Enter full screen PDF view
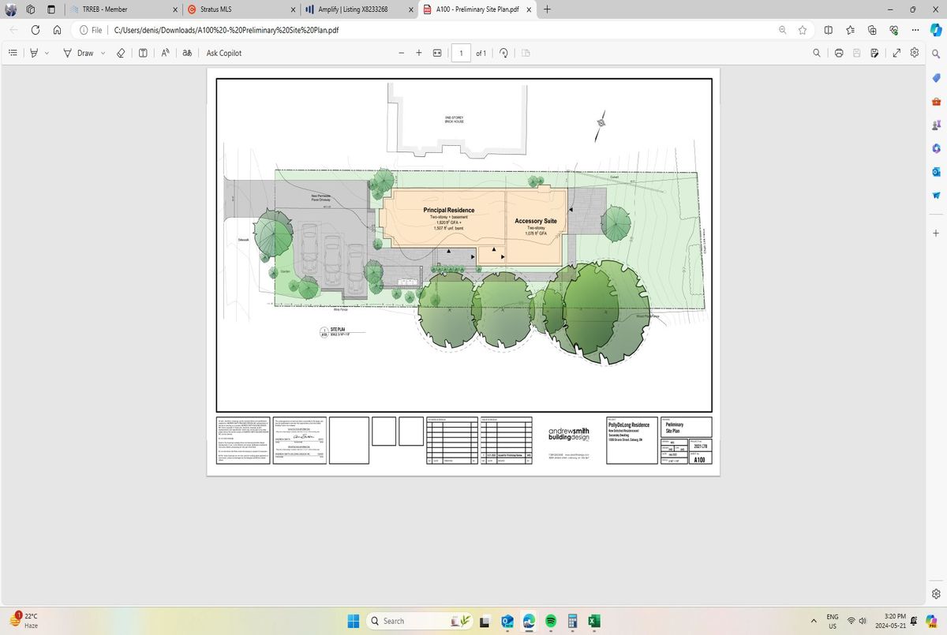 pyautogui.click(x=896, y=53)
